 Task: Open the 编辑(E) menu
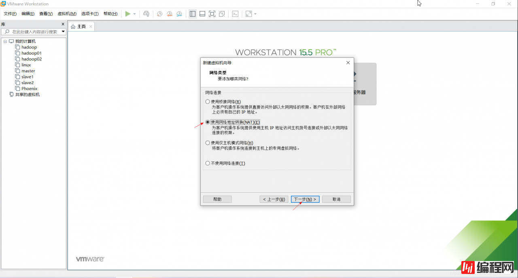(x=28, y=14)
